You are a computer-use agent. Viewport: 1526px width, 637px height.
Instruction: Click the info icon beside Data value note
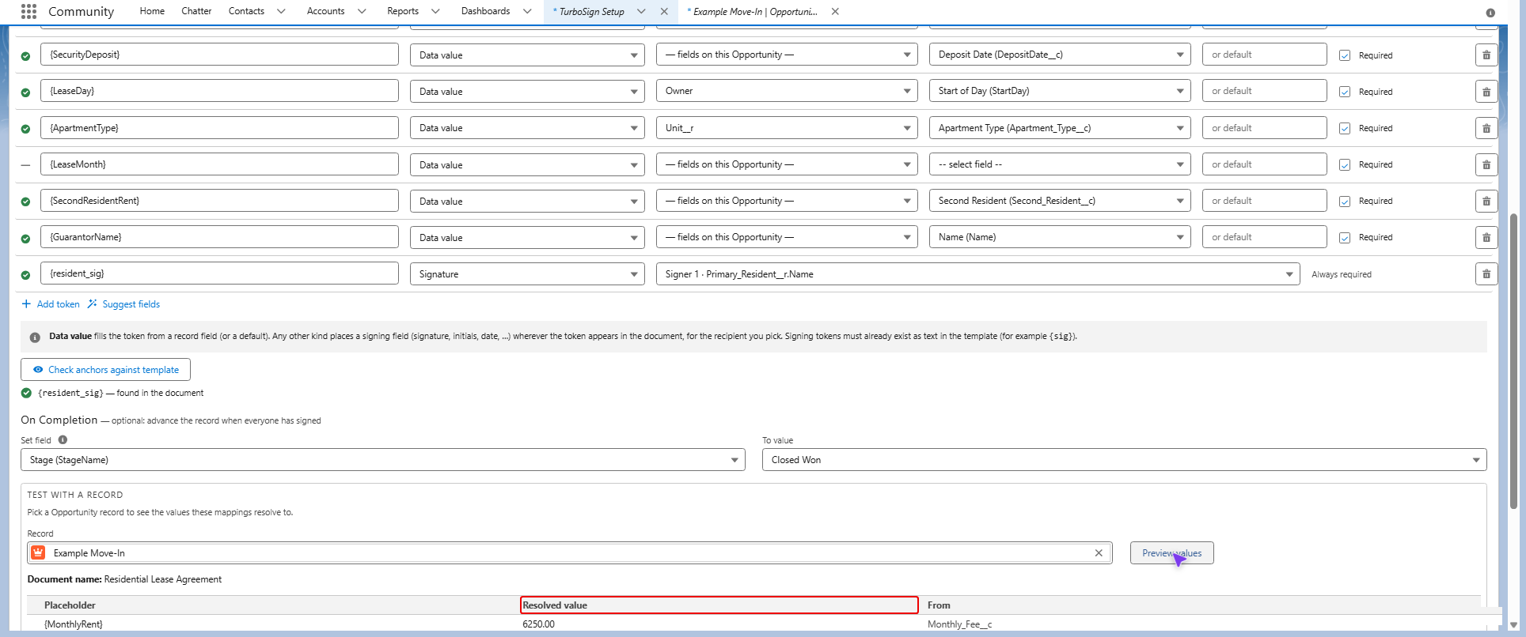pos(35,337)
